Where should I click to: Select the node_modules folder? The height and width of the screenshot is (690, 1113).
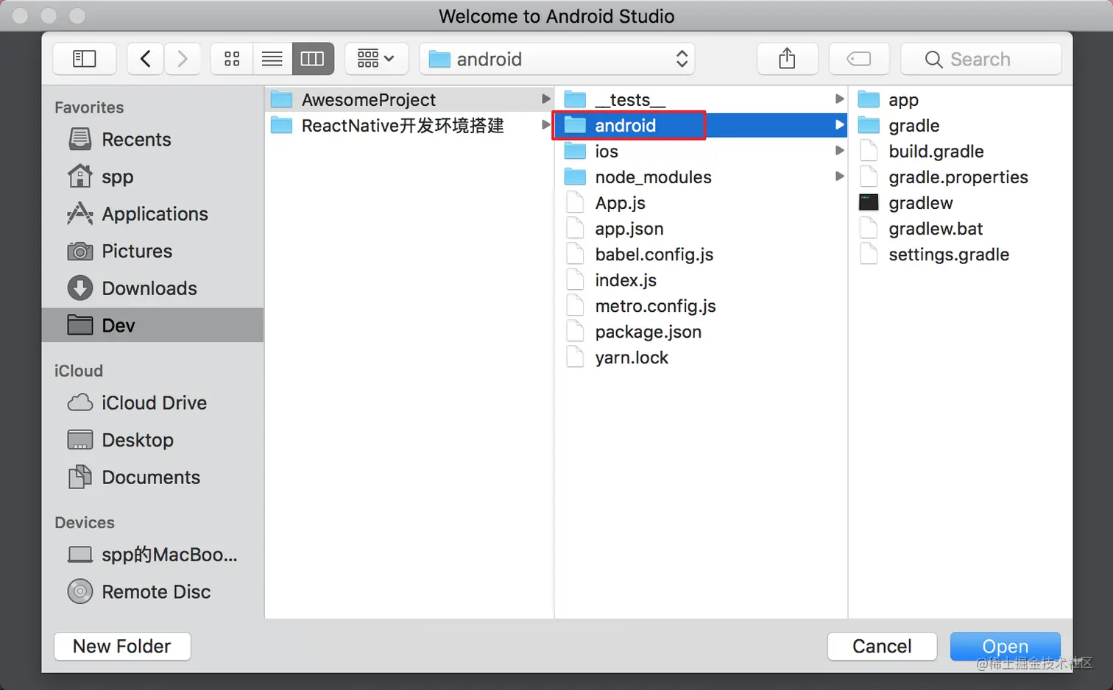pos(701,177)
